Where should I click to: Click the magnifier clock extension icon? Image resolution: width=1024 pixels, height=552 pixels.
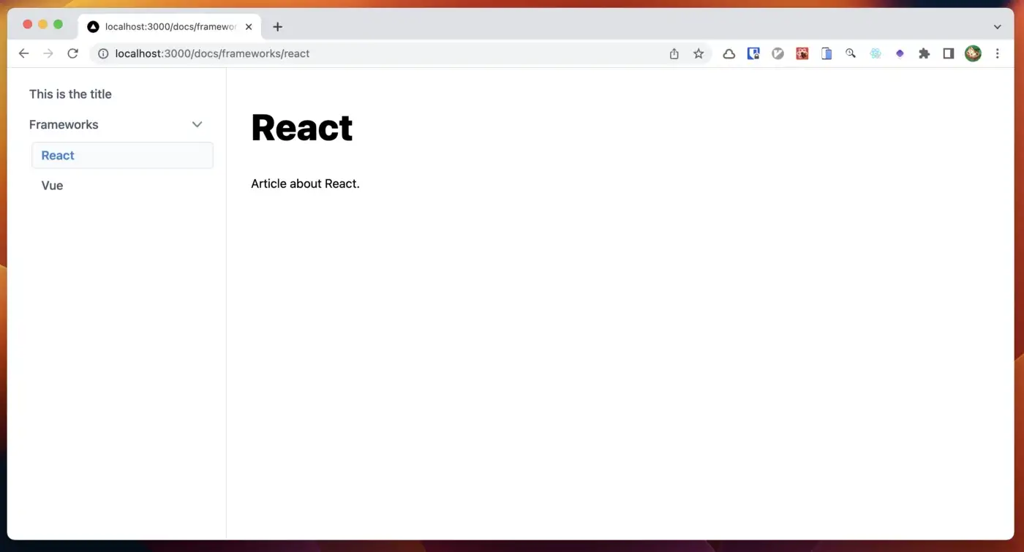[851, 53]
